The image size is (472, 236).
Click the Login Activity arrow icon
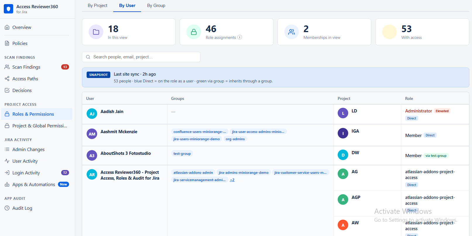(x=7, y=173)
